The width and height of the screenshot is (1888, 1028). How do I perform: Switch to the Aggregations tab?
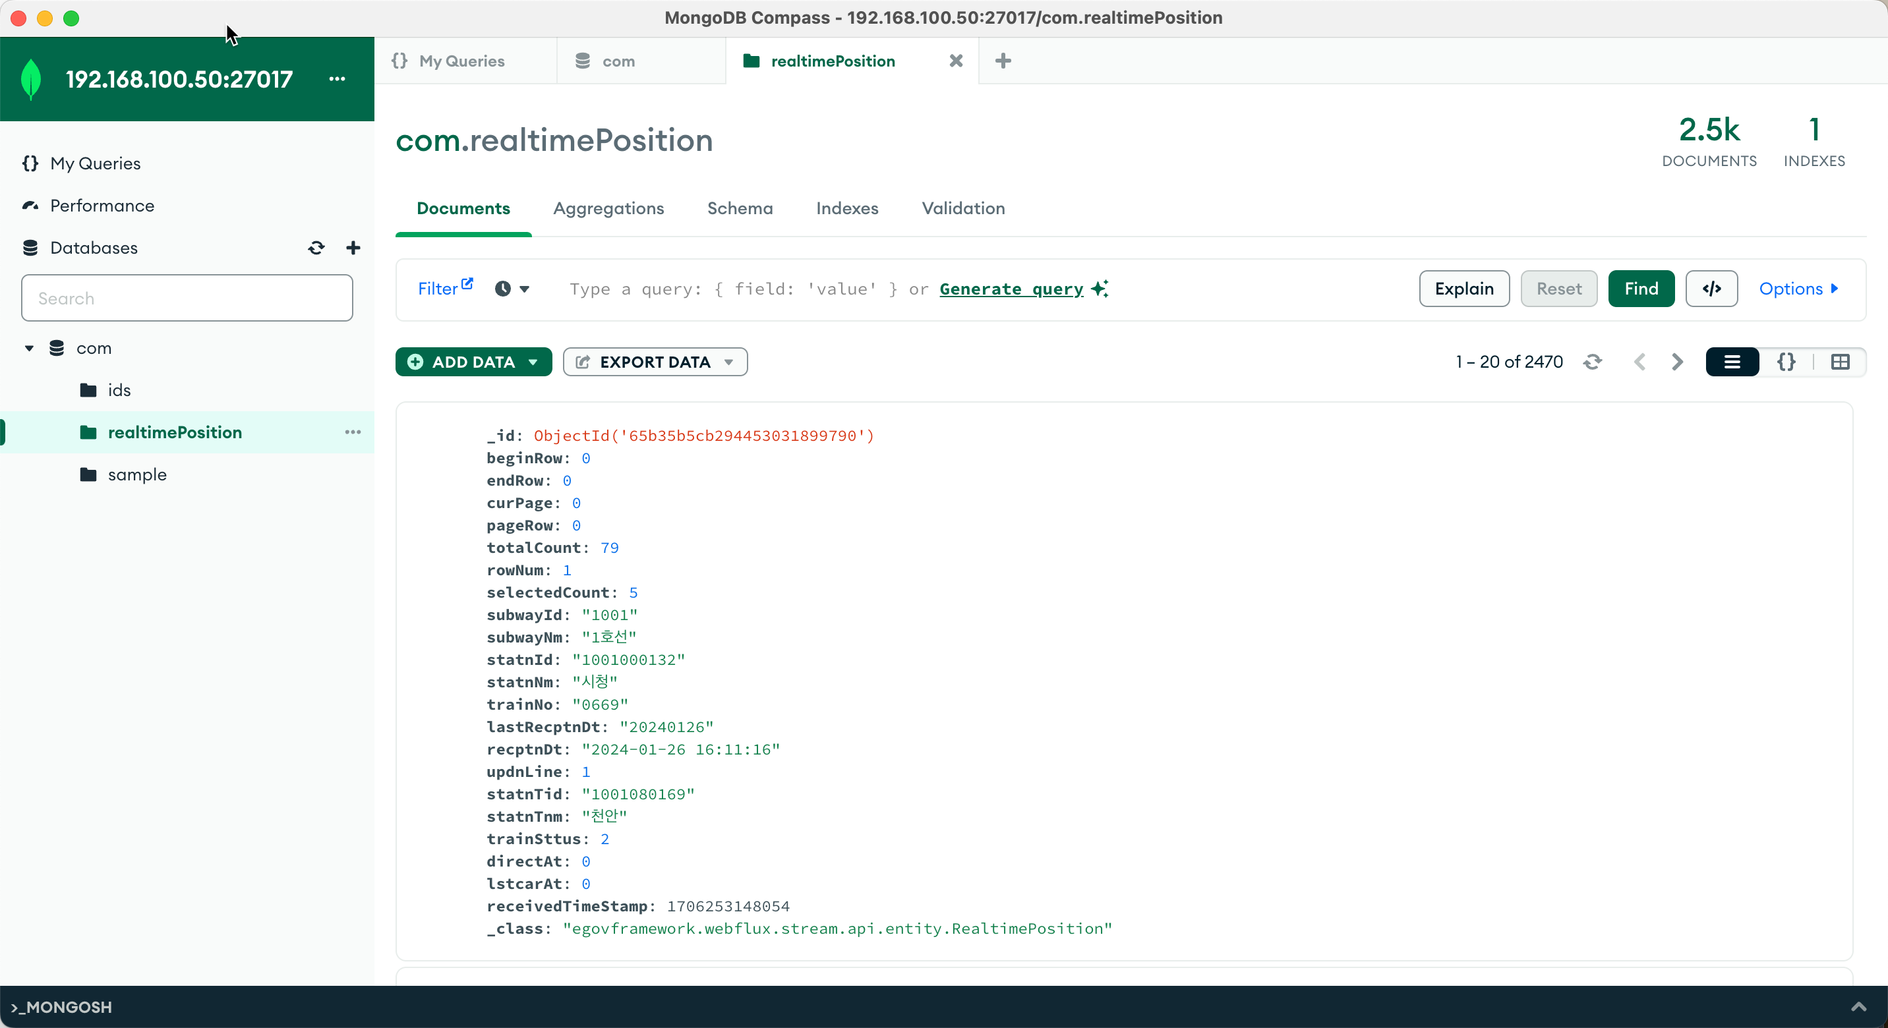608,208
